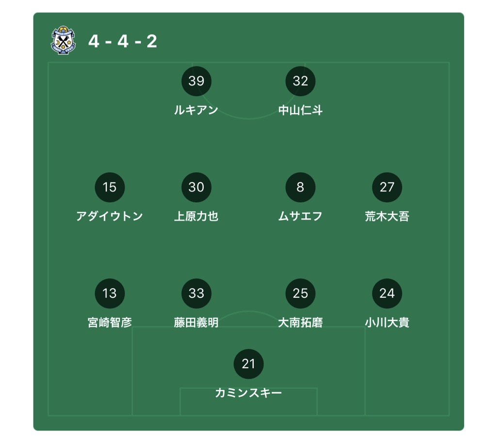
Task: Click the 上原力也 name label
Action: [196, 216]
